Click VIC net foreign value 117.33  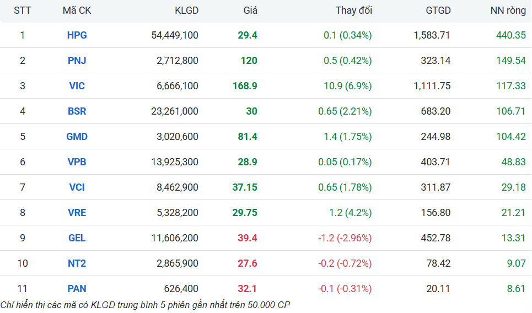[511, 86]
